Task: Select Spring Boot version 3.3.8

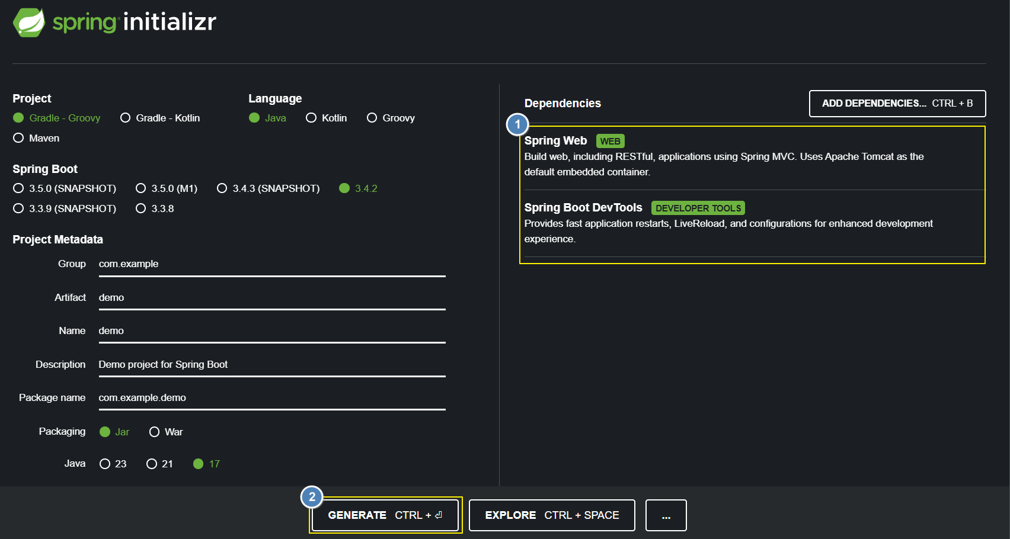Action: pyautogui.click(x=155, y=208)
